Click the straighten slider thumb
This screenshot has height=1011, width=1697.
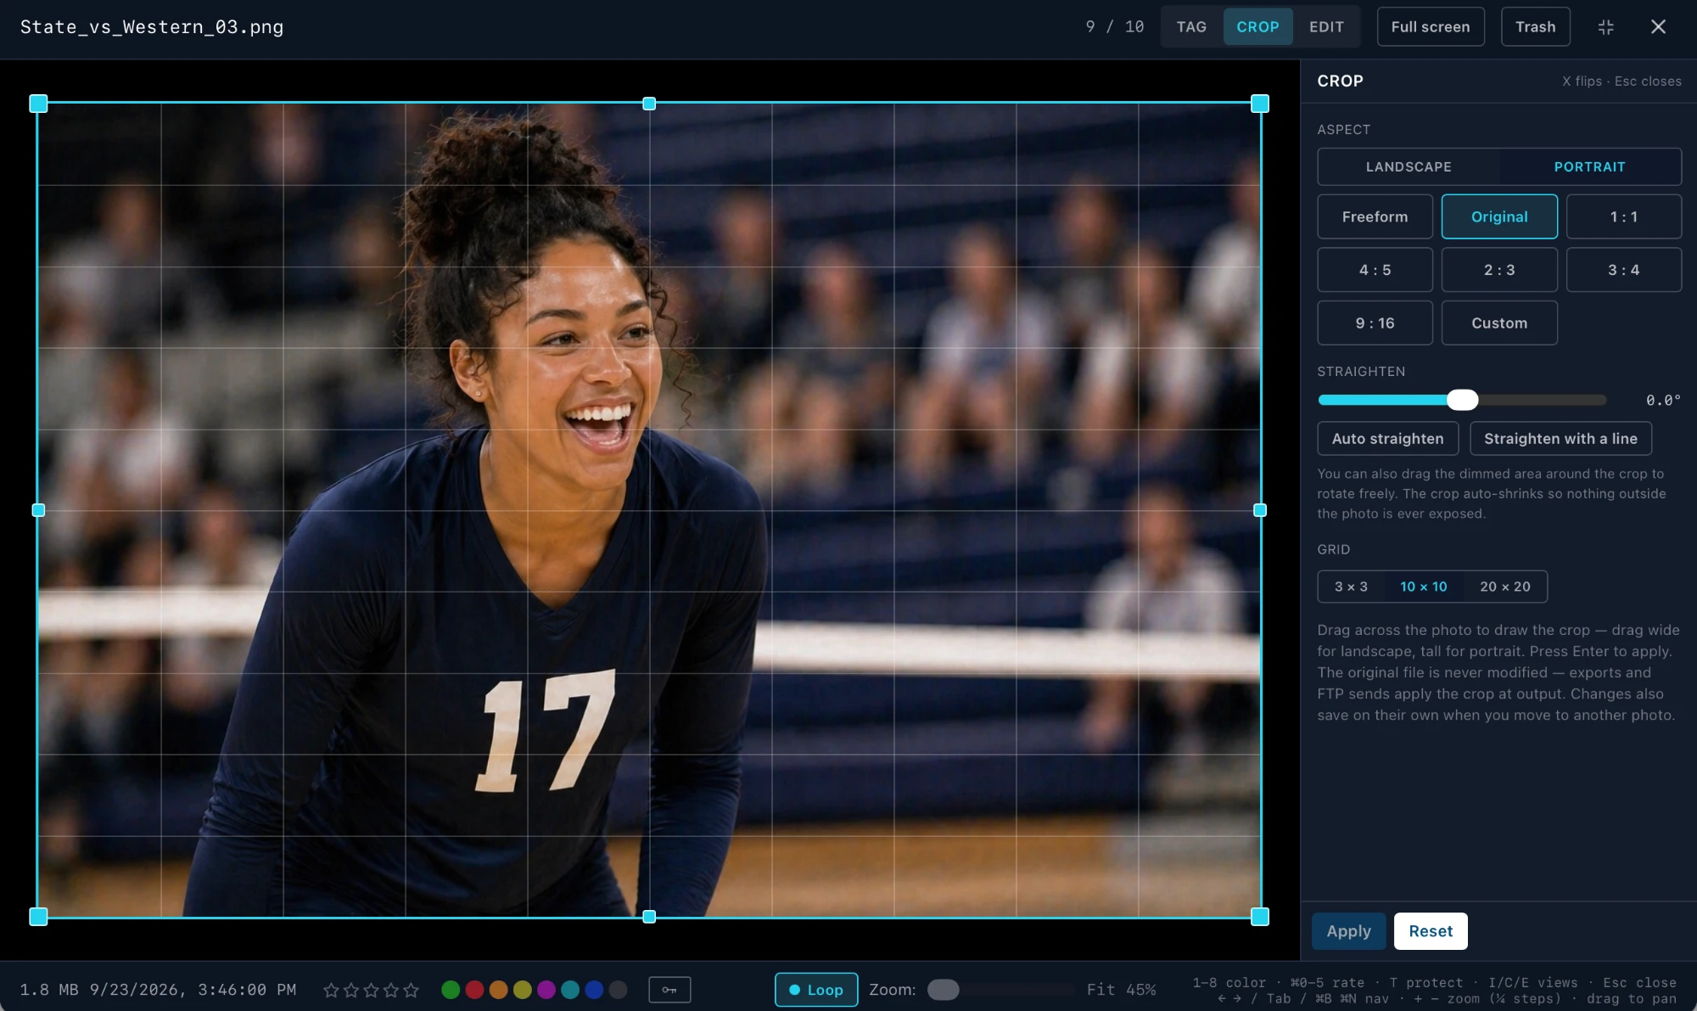coord(1462,400)
